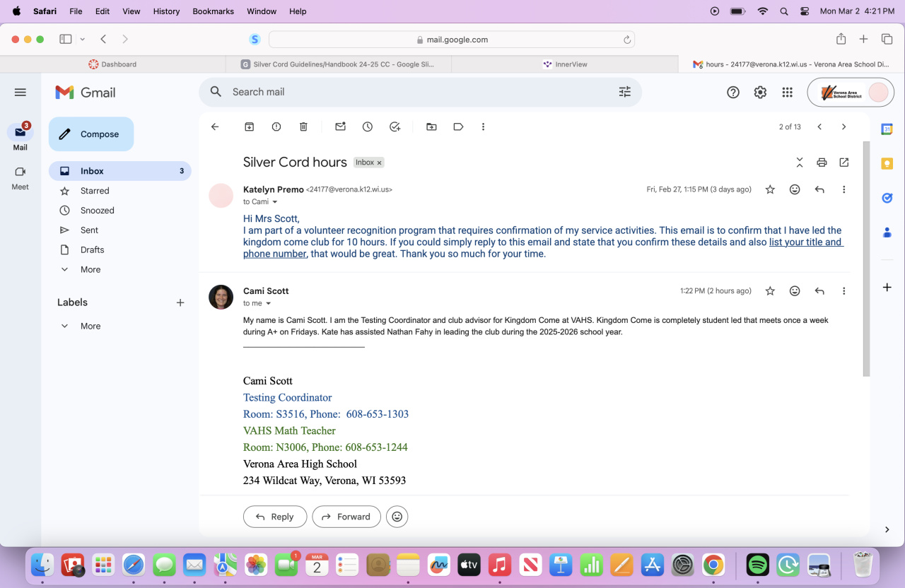Open Google Contacts in side panel

click(x=887, y=233)
